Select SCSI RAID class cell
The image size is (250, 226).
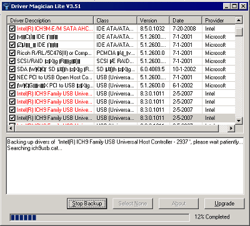pyautogui.click(x=115, y=61)
